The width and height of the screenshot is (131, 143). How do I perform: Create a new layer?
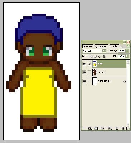117,129
